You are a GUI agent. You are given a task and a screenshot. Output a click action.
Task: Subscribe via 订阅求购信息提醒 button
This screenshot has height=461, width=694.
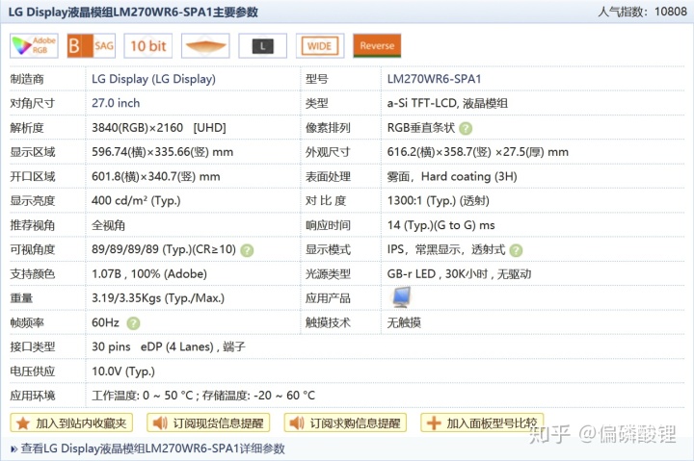[345, 423]
